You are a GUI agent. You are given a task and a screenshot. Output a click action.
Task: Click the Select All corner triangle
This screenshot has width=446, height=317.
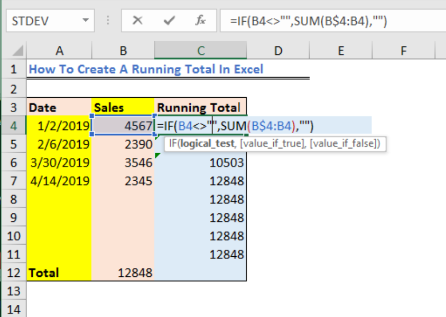(x=17, y=51)
